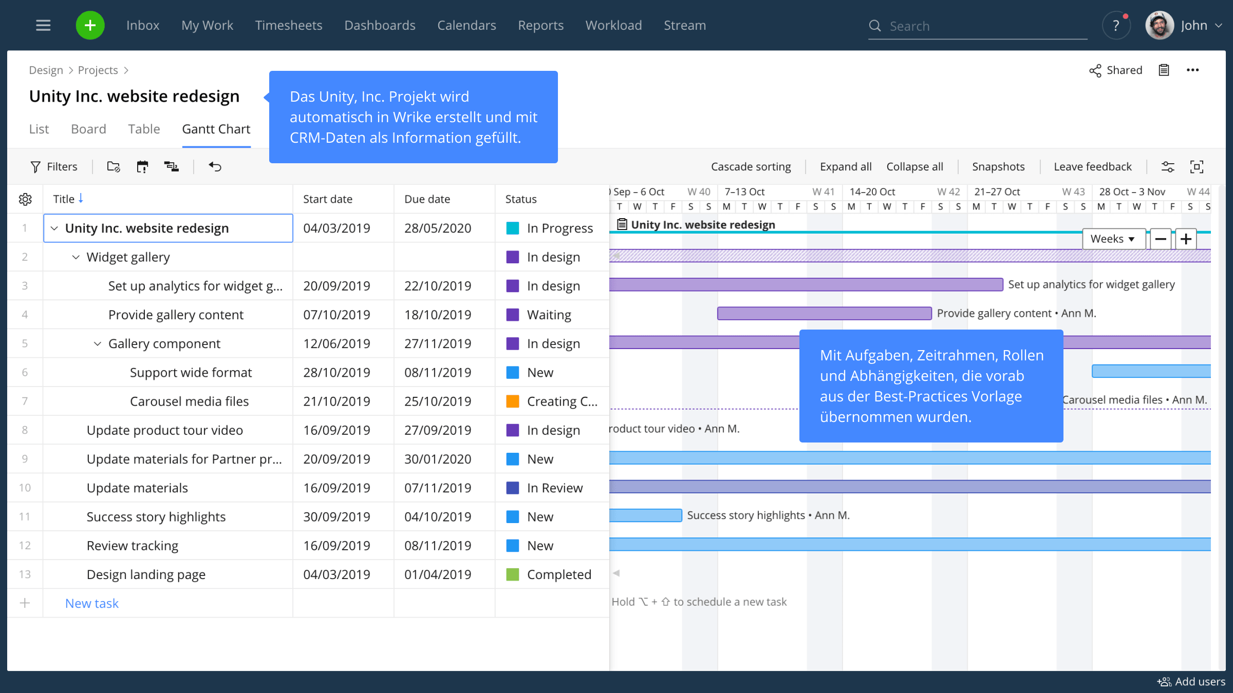This screenshot has height=693, width=1233.
Task: Click the New task link
Action: click(91, 603)
